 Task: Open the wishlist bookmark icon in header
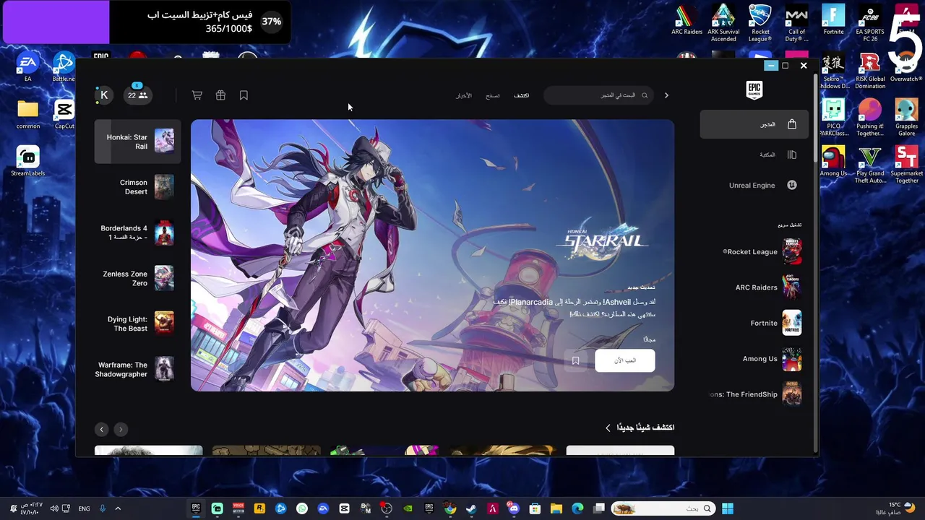pos(244,95)
